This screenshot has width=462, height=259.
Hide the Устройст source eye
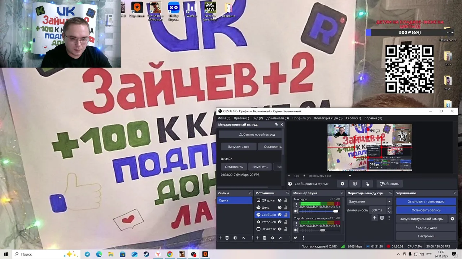coord(279,222)
